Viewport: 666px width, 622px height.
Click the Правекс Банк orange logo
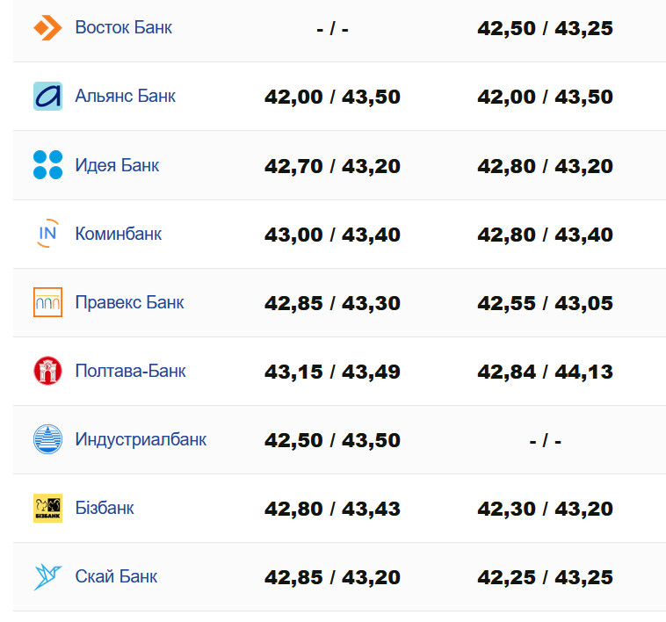[47, 301]
